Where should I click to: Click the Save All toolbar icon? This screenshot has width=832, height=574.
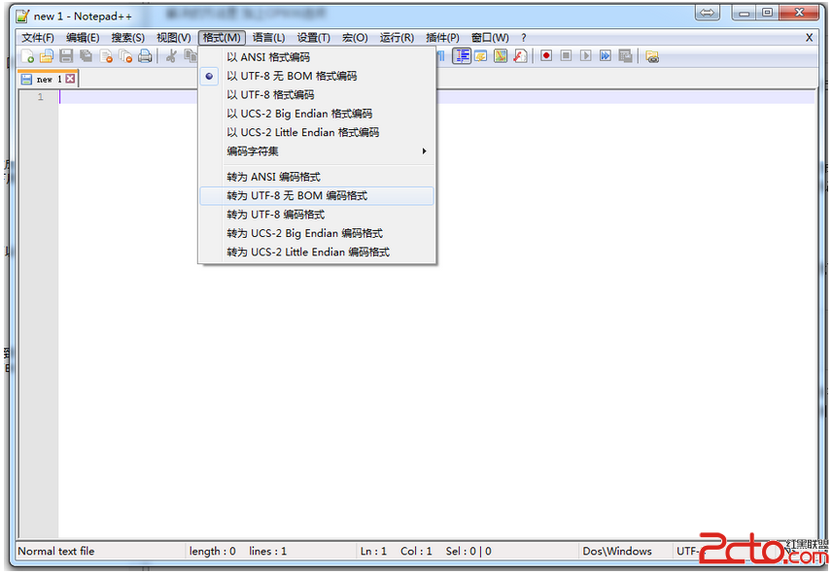86,56
